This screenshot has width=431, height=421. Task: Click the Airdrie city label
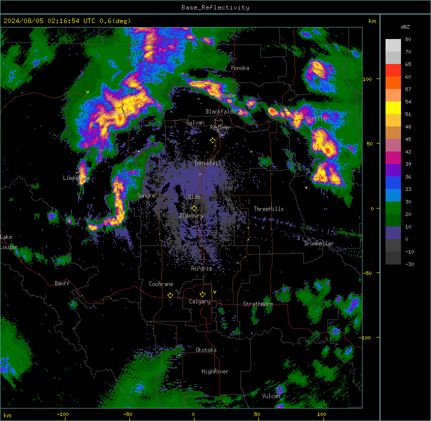tap(201, 268)
